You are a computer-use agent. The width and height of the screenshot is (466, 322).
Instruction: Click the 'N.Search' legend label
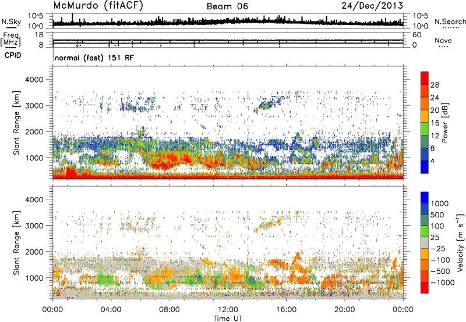(450, 22)
